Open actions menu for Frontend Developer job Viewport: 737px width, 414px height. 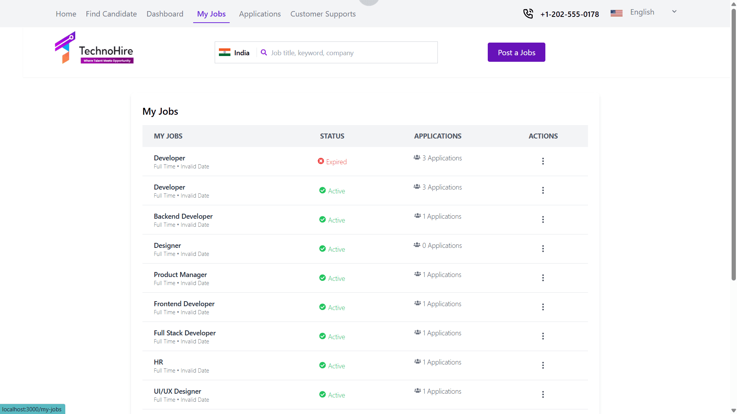(543, 307)
